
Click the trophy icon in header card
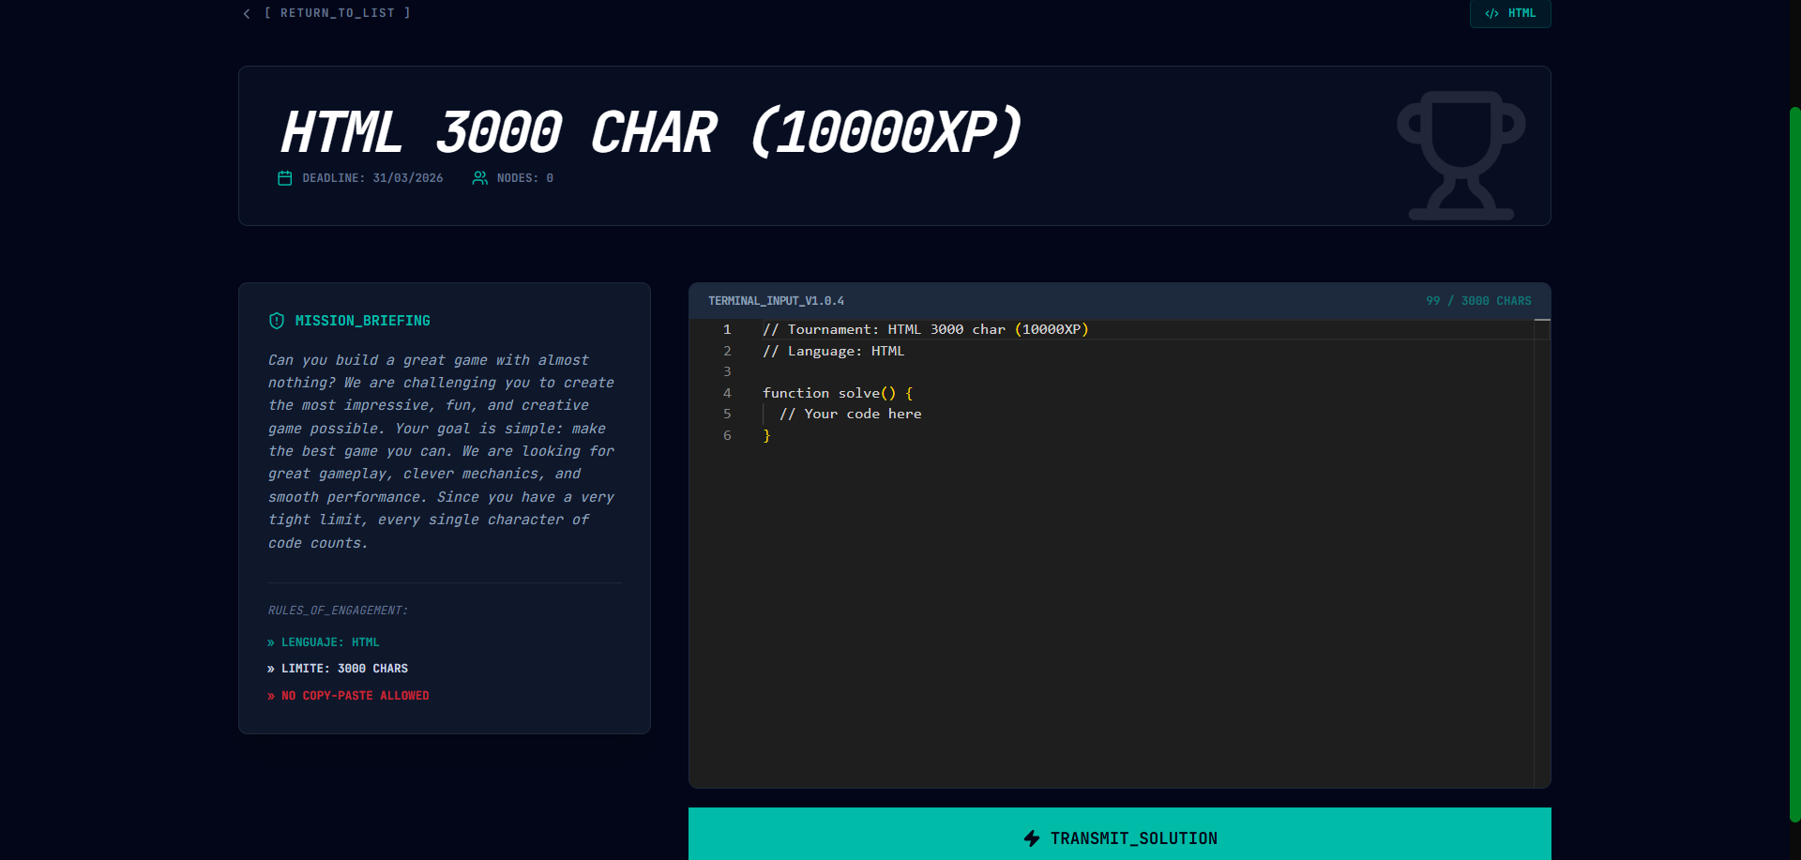pyautogui.click(x=1461, y=156)
